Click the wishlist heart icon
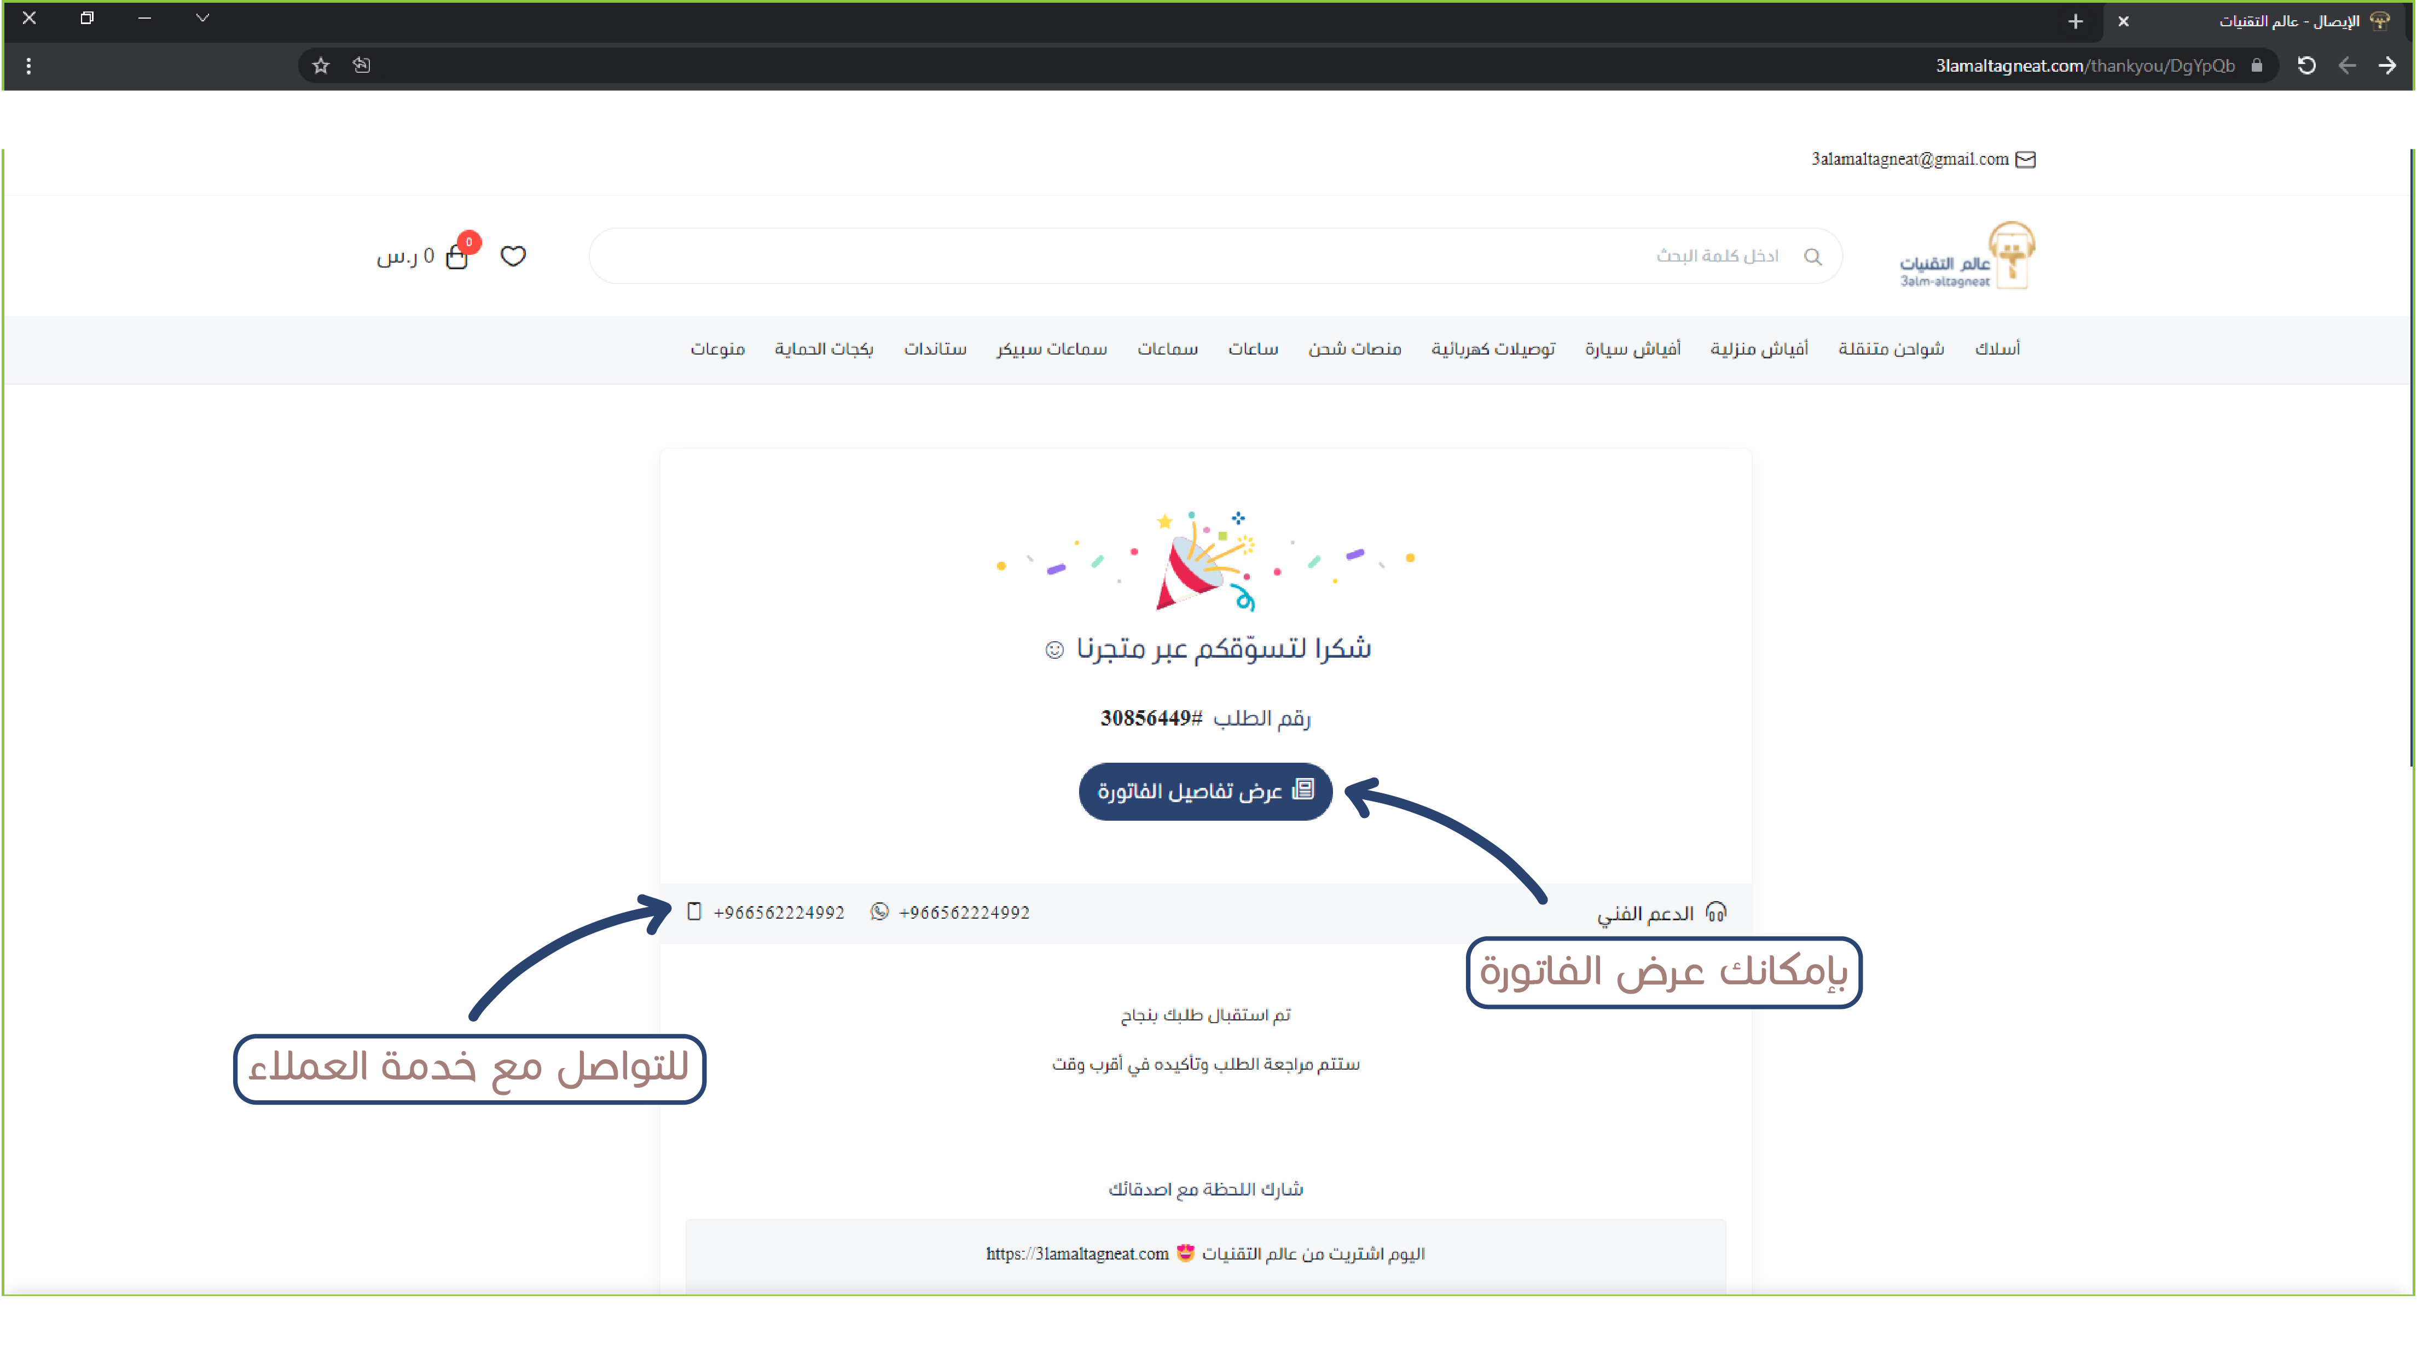 (x=513, y=256)
